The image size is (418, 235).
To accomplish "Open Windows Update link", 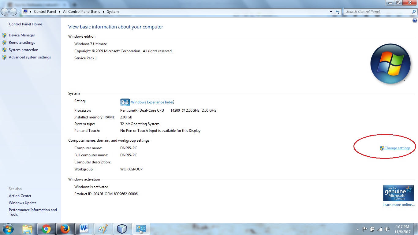I will click(x=23, y=203).
